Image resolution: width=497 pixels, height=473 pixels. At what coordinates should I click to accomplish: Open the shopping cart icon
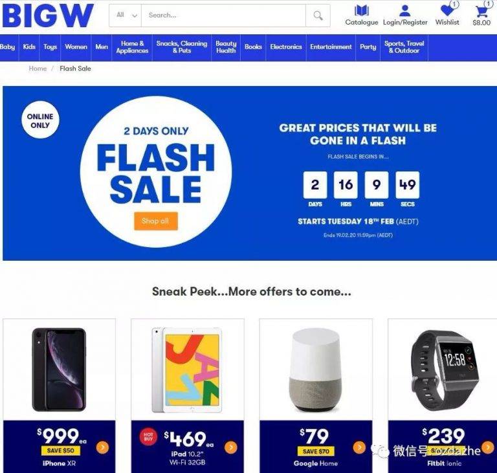481,11
